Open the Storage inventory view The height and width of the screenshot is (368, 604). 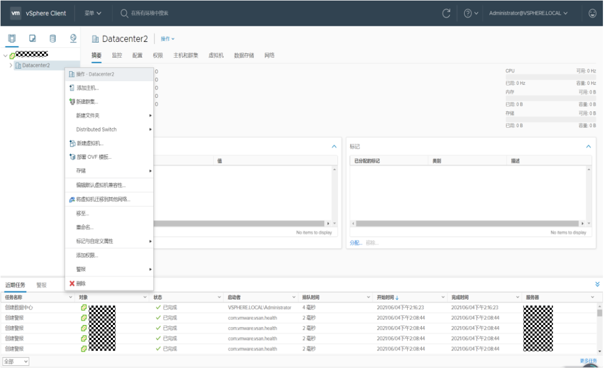click(53, 39)
